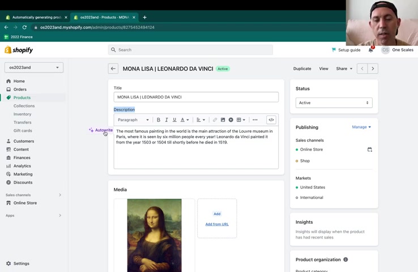Screen dimensions: 418x272
Task: Expand Apps section chevron
Action: 60,215
